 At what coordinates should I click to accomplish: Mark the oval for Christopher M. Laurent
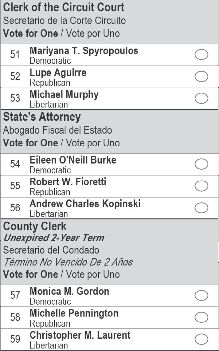pyautogui.click(x=201, y=339)
